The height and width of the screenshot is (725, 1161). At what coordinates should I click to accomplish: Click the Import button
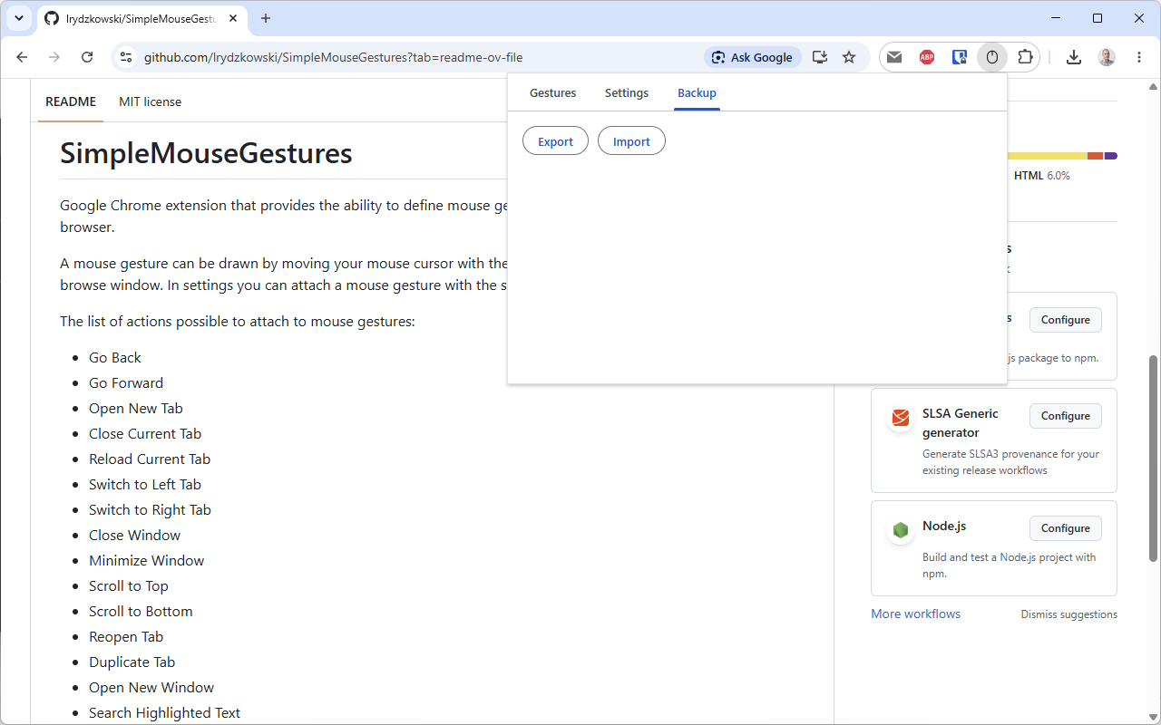[631, 141]
